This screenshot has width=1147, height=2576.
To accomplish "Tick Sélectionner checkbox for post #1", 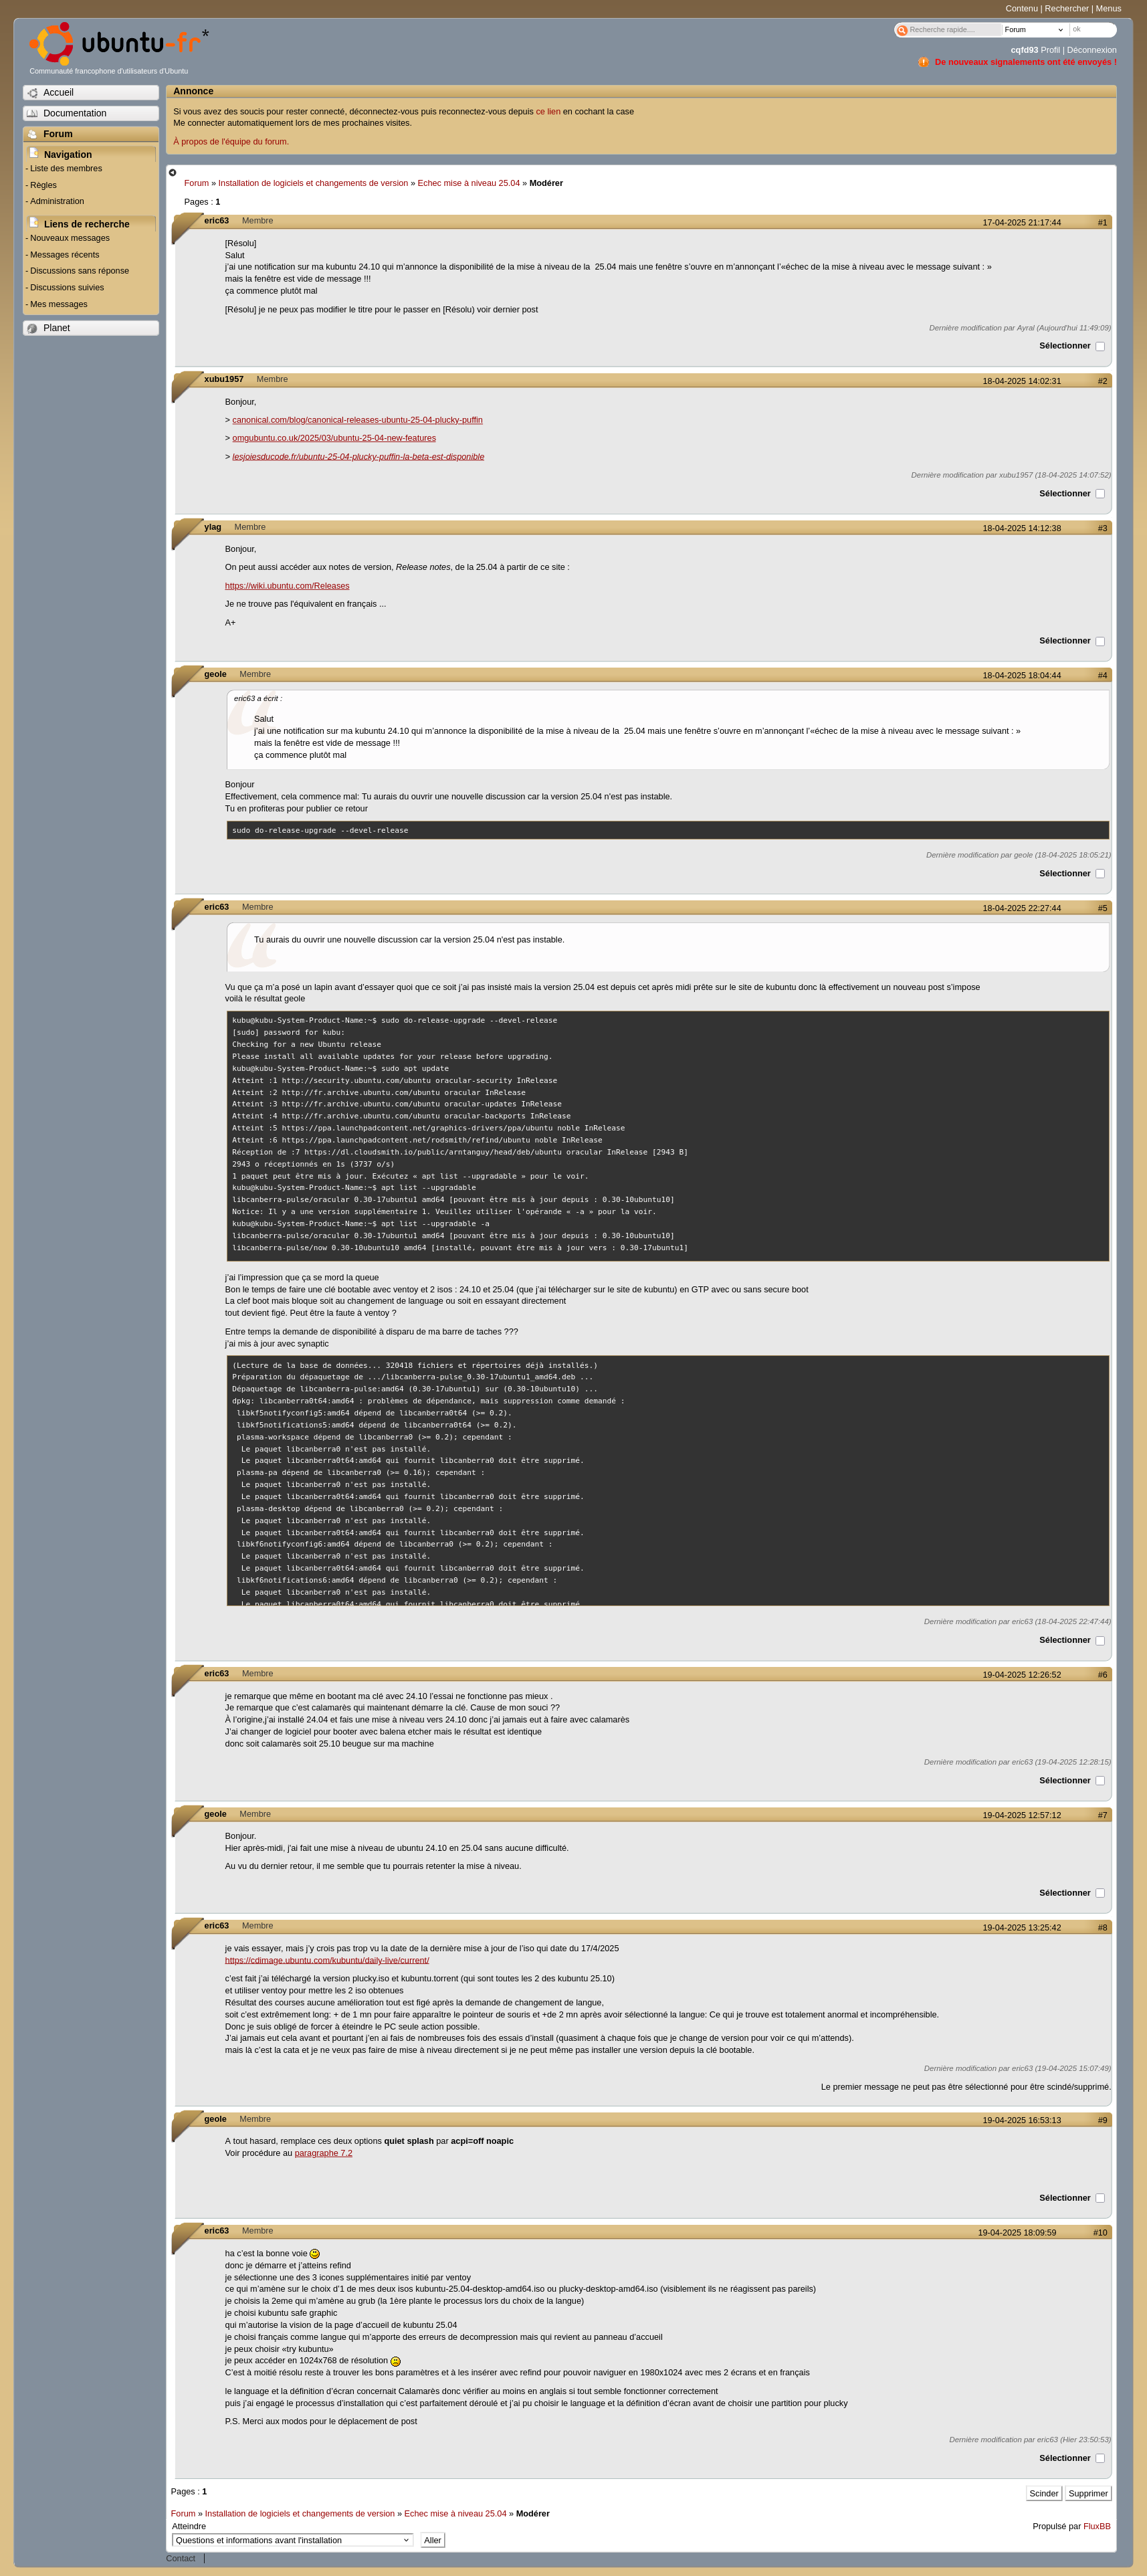I will click(x=1100, y=347).
